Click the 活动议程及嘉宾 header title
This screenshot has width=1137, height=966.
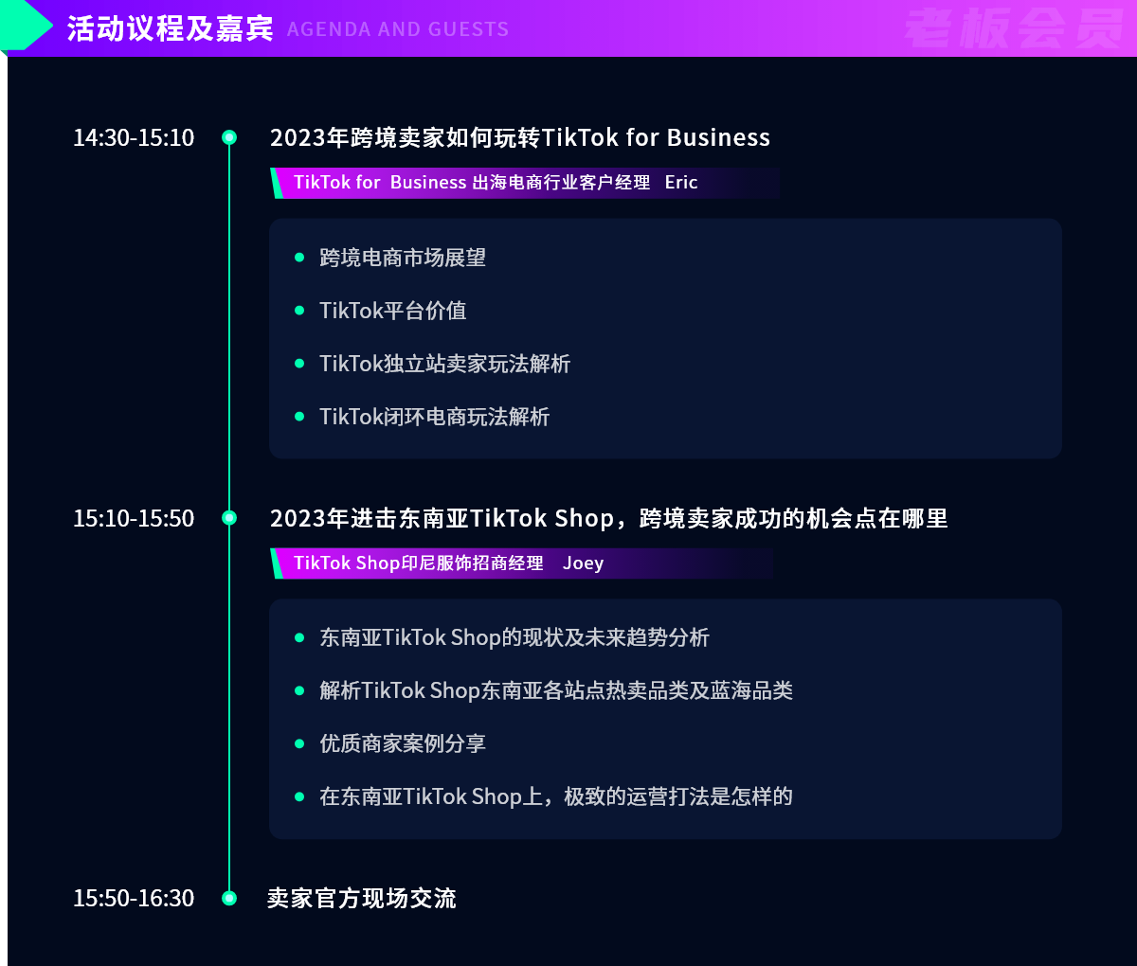click(171, 28)
